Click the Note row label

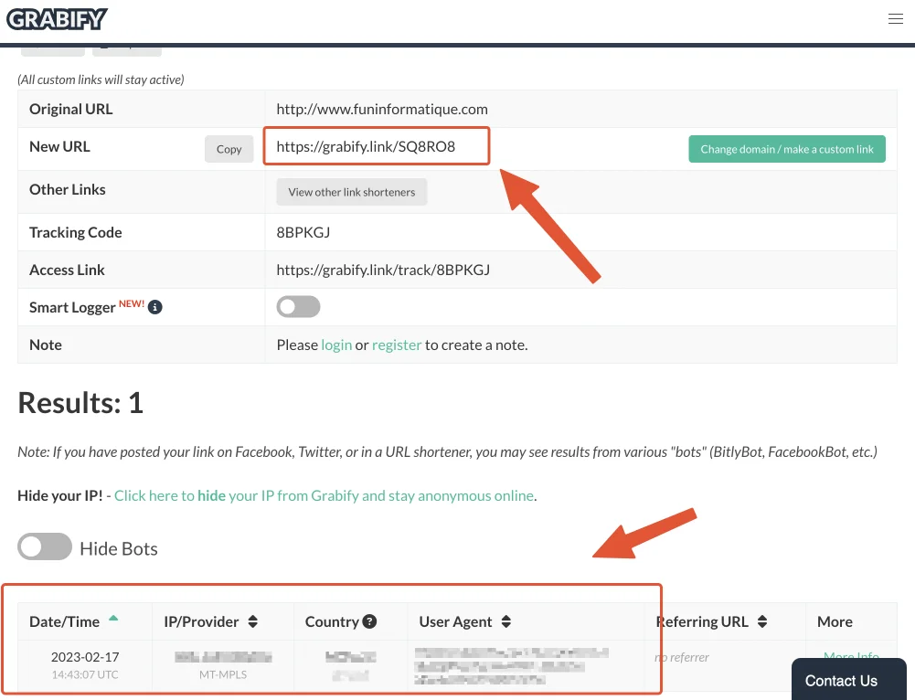click(46, 345)
